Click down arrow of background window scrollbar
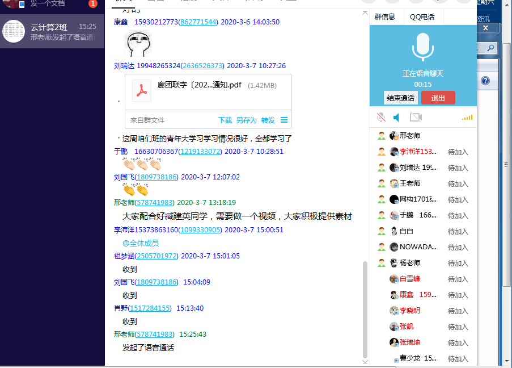The width and height of the screenshot is (512, 368). pos(507,361)
